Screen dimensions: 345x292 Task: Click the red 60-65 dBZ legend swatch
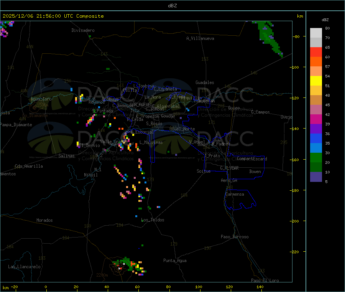pos(316,52)
